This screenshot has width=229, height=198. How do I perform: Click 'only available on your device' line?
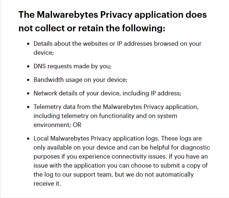click(x=122, y=147)
